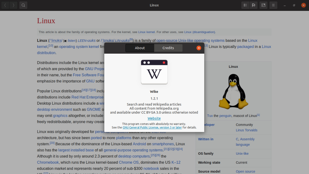Select the Working state infobox label
Screen dimensions: 309x174
coord(209,163)
